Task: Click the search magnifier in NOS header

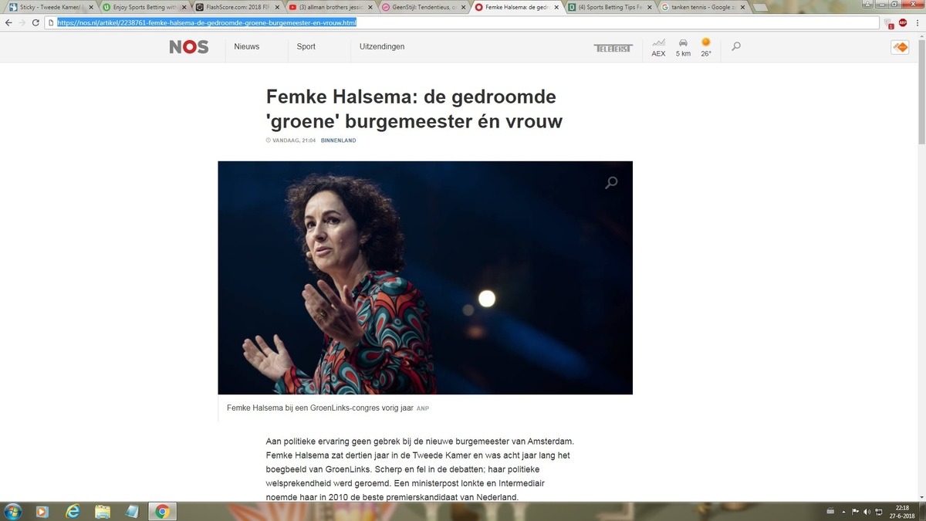Action: tap(735, 47)
